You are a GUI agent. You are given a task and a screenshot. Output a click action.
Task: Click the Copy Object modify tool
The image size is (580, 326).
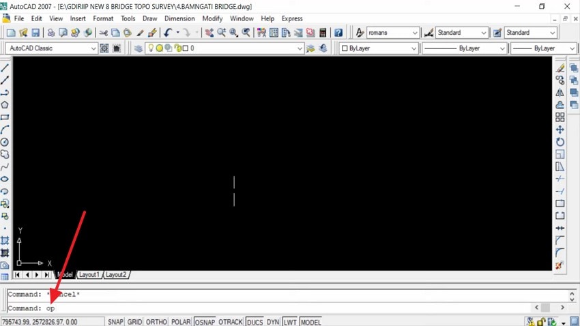coord(560,80)
